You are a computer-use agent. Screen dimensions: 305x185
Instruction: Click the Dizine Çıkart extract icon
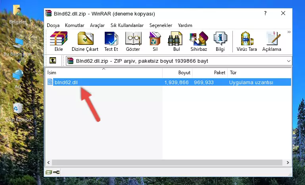[85, 41]
